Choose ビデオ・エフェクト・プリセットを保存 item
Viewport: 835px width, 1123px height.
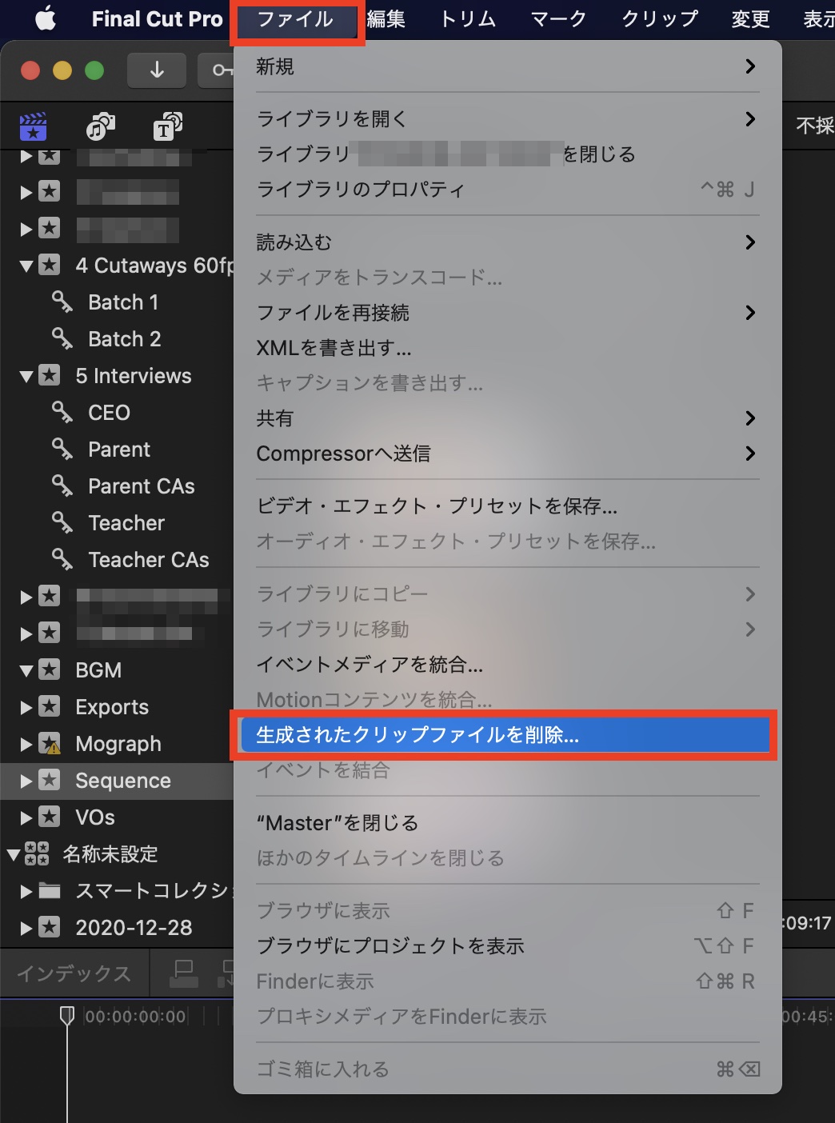(x=507, y=506)
